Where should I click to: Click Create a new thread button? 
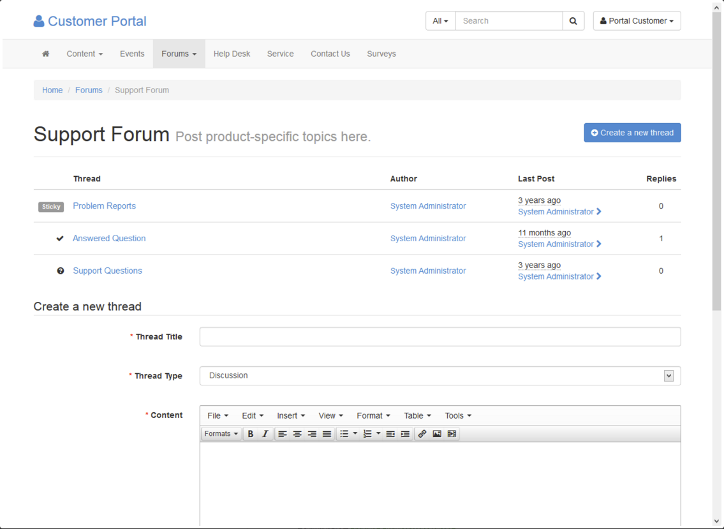coord(632,132)
